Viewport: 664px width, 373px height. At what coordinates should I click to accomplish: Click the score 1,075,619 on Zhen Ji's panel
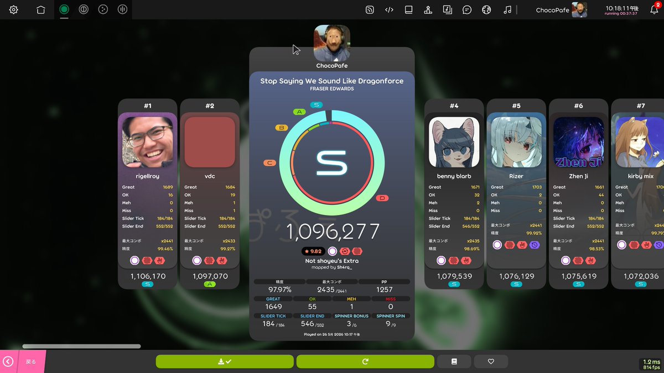(x=578, y=276)
